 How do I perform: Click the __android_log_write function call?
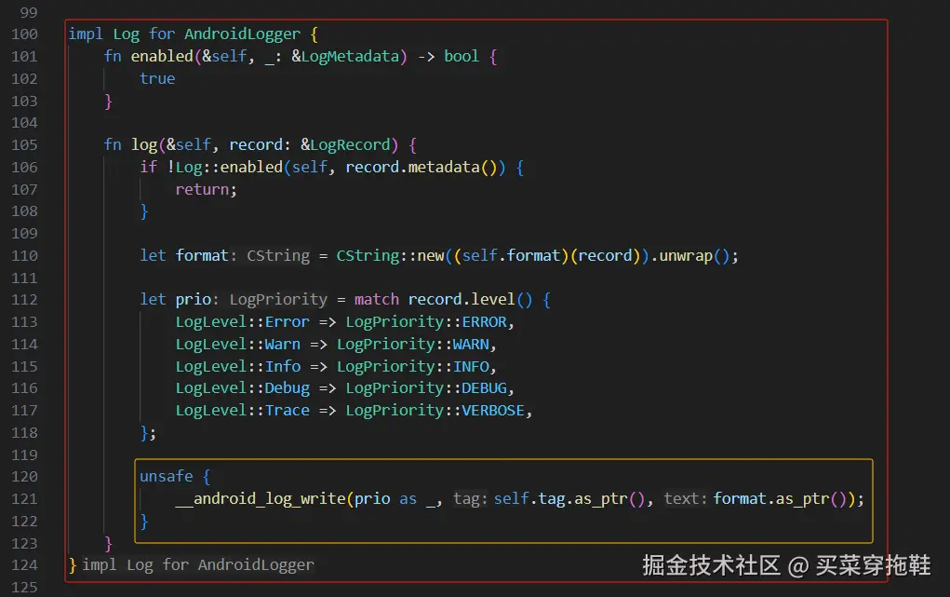(x=261, y=498)
